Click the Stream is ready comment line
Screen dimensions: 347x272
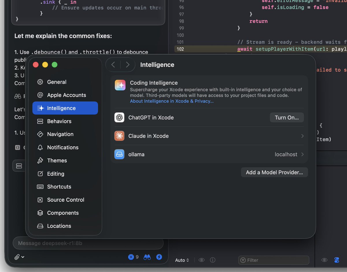point(292,42)
